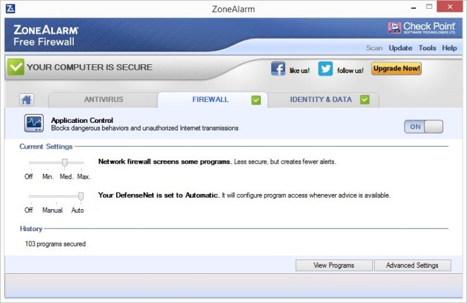Switch to the Antivirus tab
The image size is (467, 303).
(x=103, y=100)
